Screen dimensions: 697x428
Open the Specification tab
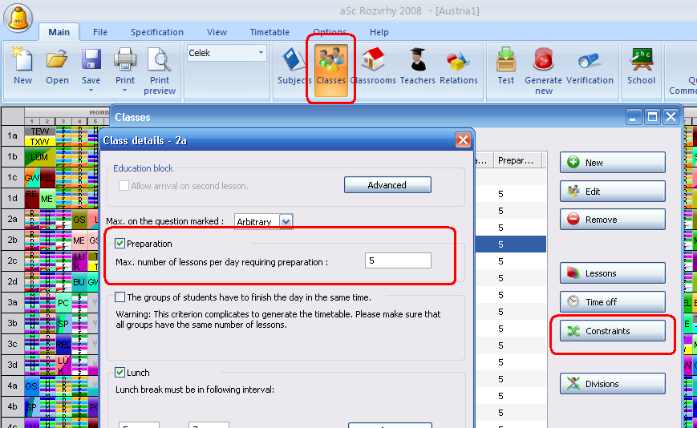[x=157, y=32]
